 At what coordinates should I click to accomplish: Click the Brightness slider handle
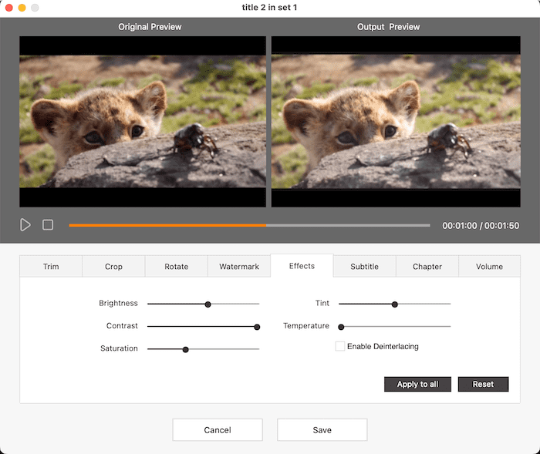pos(208,304)
